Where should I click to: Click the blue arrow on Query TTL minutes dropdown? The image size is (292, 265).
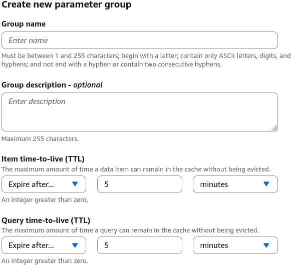point(266,245)
